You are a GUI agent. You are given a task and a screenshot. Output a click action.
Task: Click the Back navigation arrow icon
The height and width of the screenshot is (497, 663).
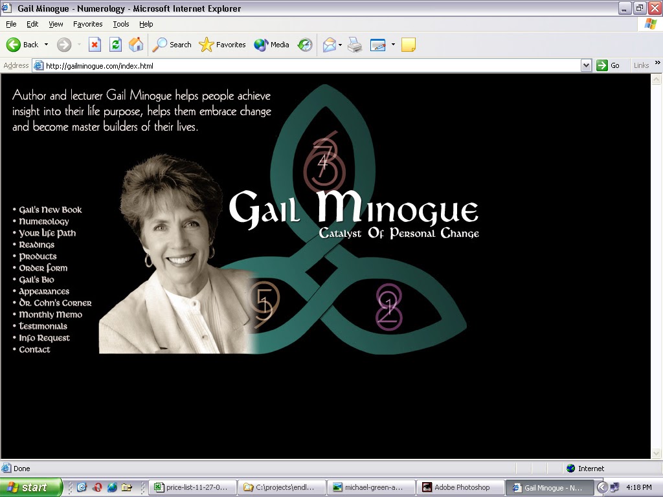point(14,45)
